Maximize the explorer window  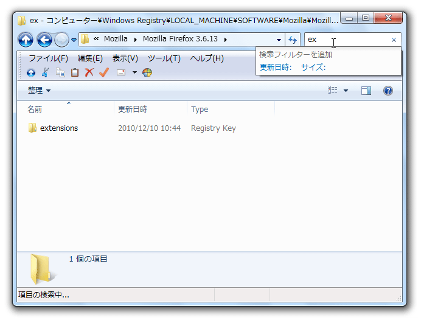366,18
